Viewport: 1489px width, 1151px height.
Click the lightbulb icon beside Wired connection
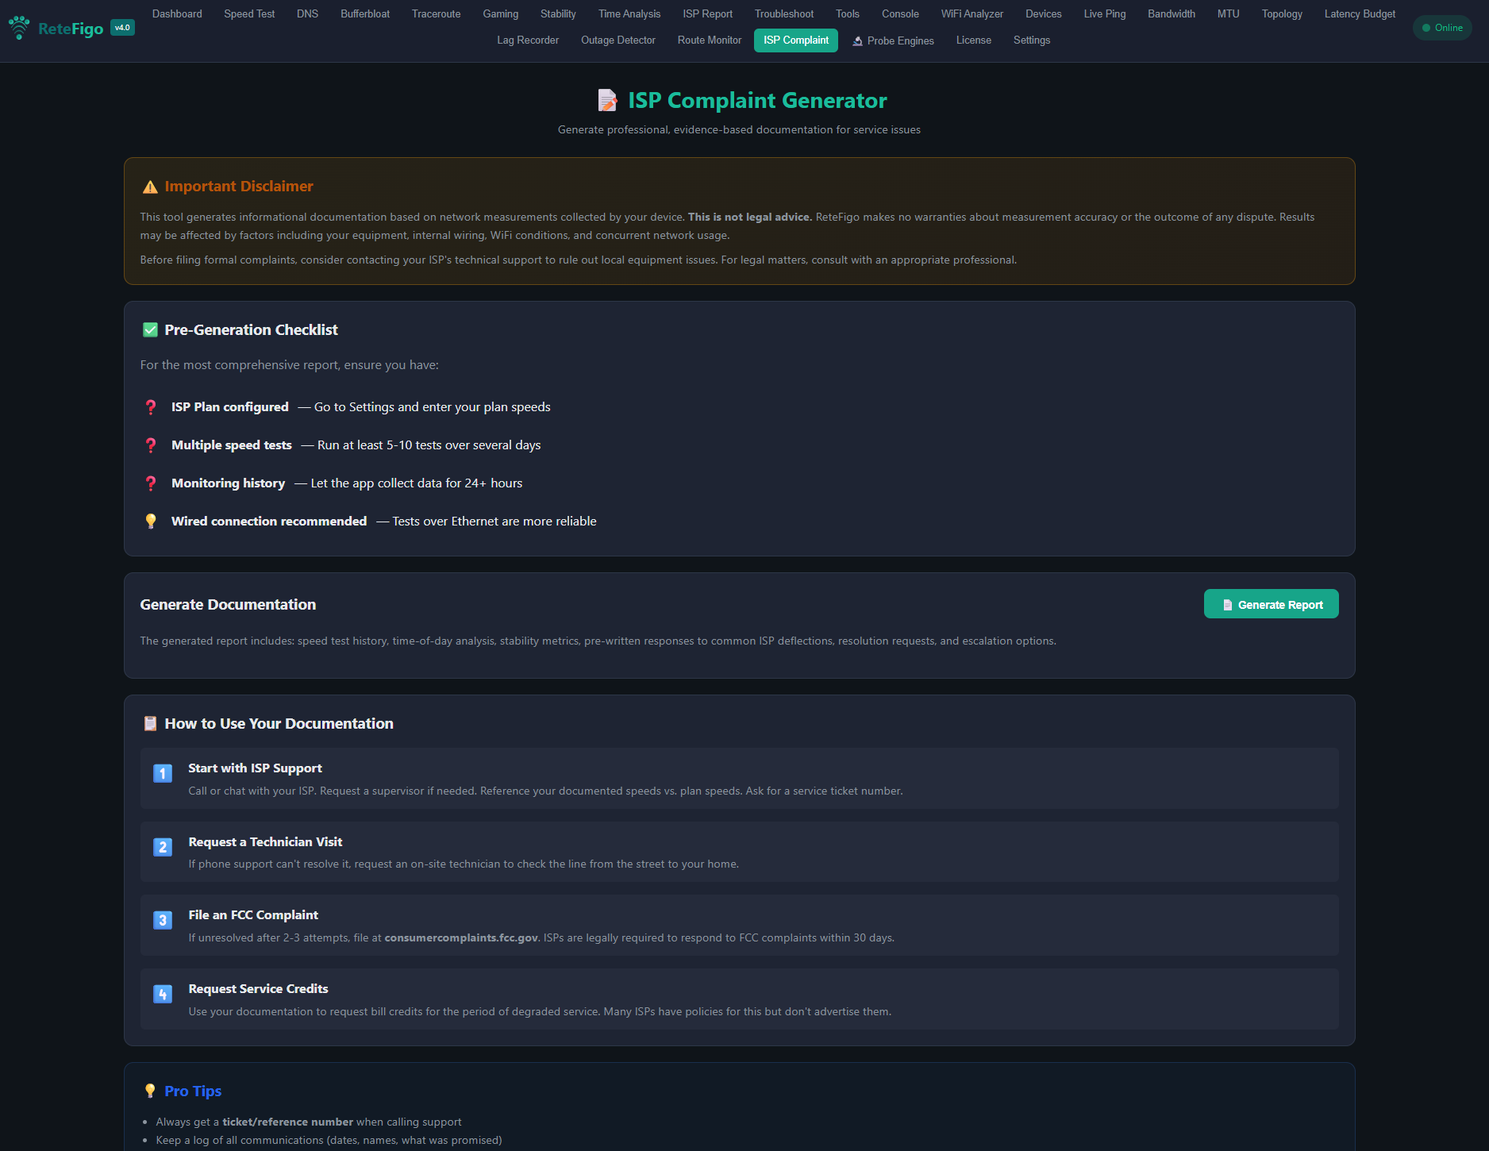(151, 522)
